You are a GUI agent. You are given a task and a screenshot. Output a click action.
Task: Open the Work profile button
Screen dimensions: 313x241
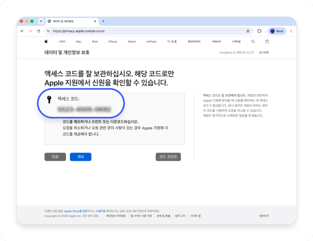point(277,31)
